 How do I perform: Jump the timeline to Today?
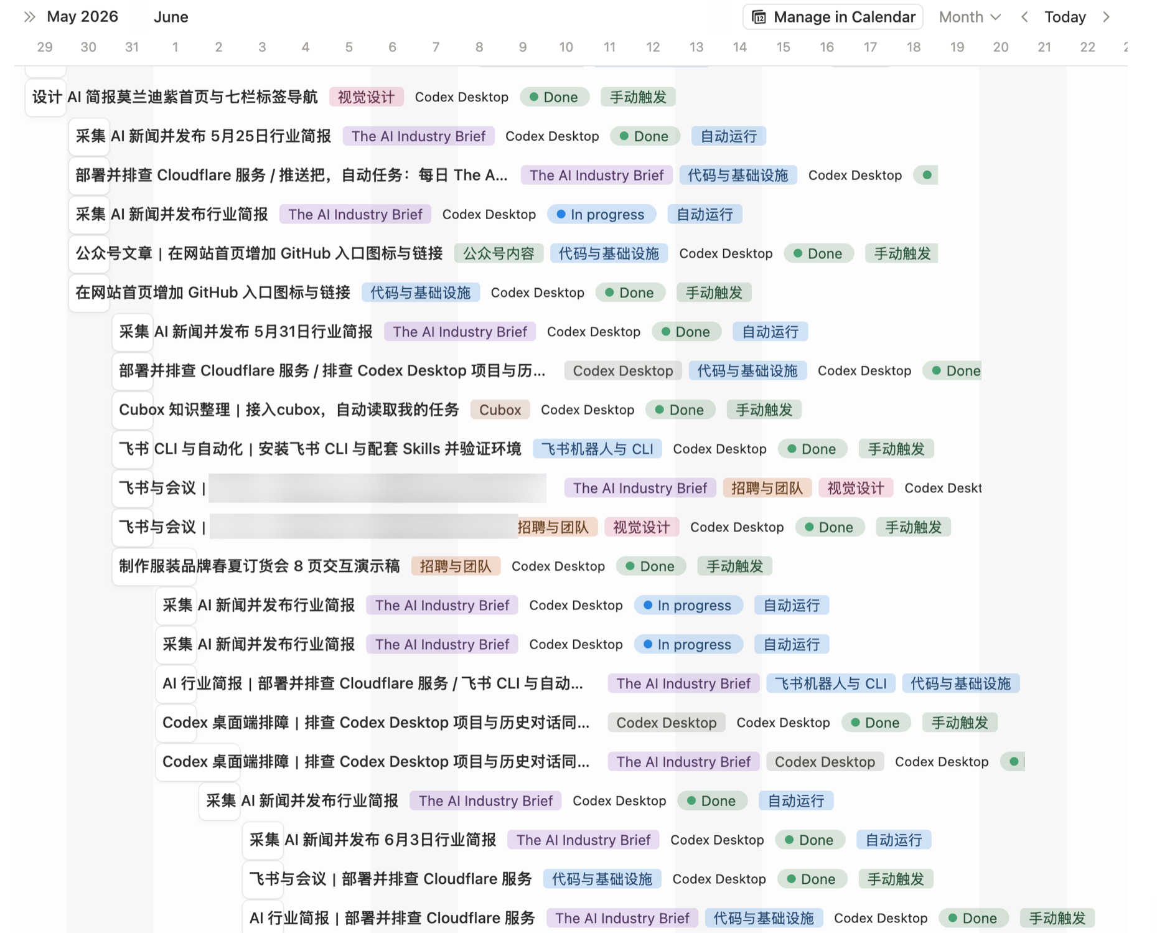[x=1065, y=17]
